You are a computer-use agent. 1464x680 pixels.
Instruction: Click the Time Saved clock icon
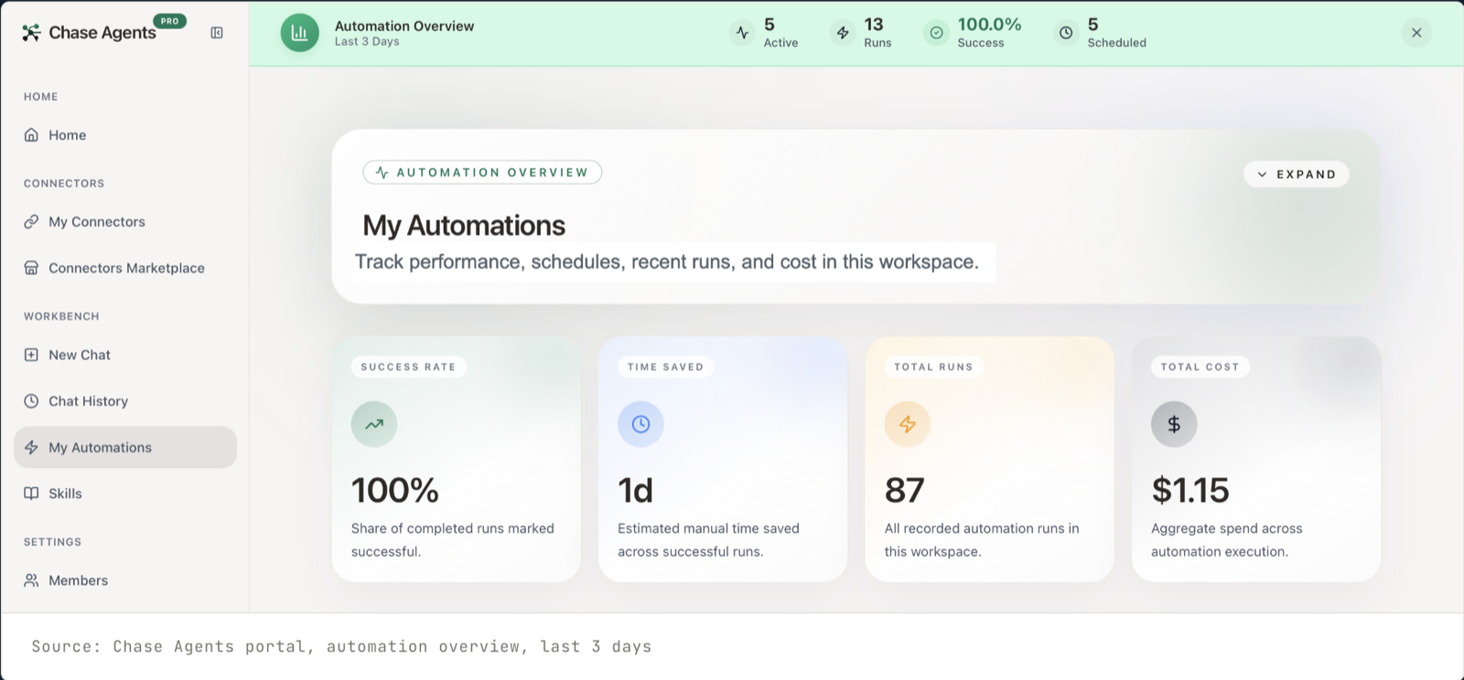click(640, 424)
